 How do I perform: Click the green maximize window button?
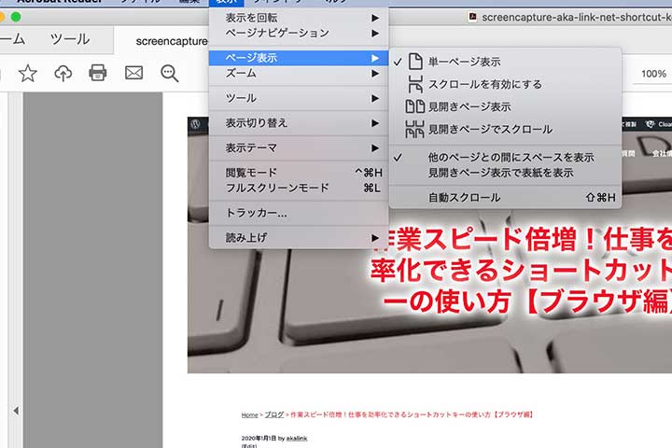16,17
